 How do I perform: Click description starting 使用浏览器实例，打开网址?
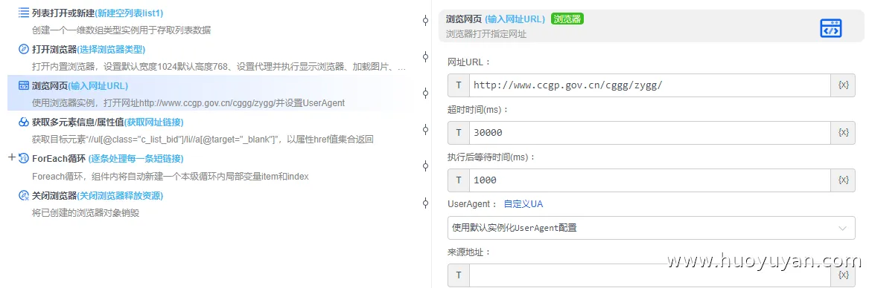188,103
